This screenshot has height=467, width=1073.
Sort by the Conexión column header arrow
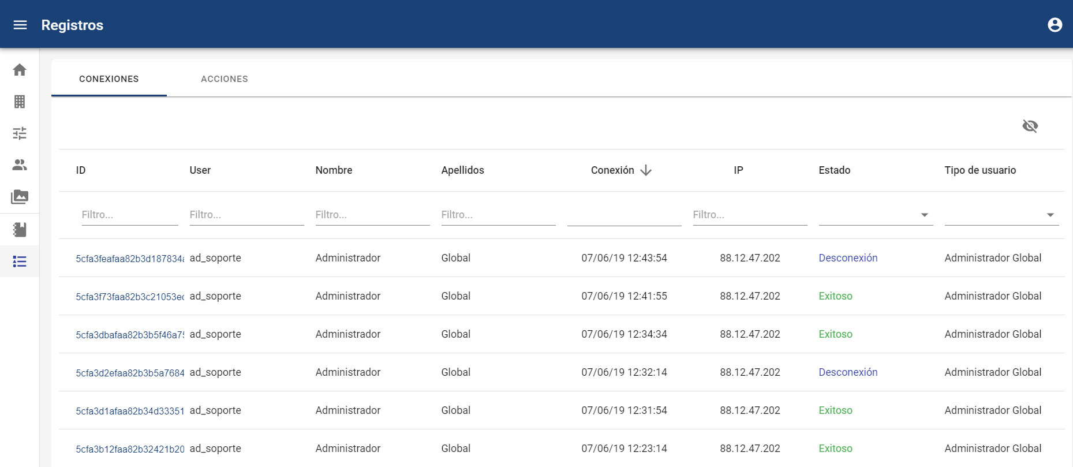[646, 170]
